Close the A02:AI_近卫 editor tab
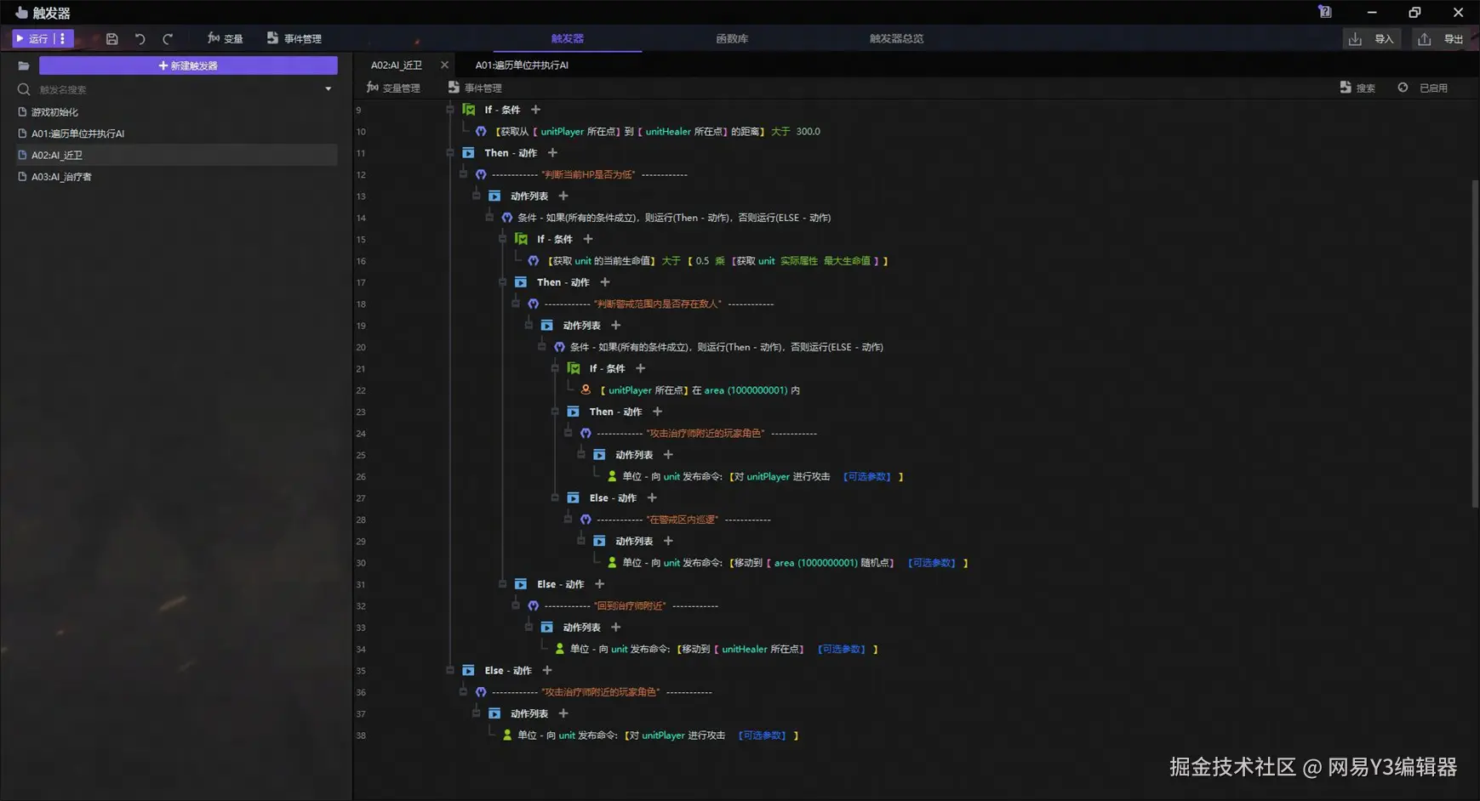Image resolution: width=1480 pixels, height=801 pixels. click(x=444, y=65)
